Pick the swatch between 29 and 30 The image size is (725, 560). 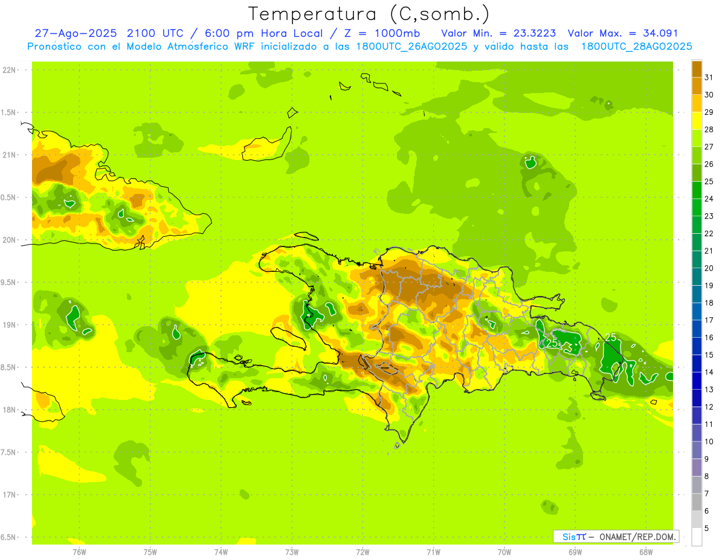click(697, 103)
